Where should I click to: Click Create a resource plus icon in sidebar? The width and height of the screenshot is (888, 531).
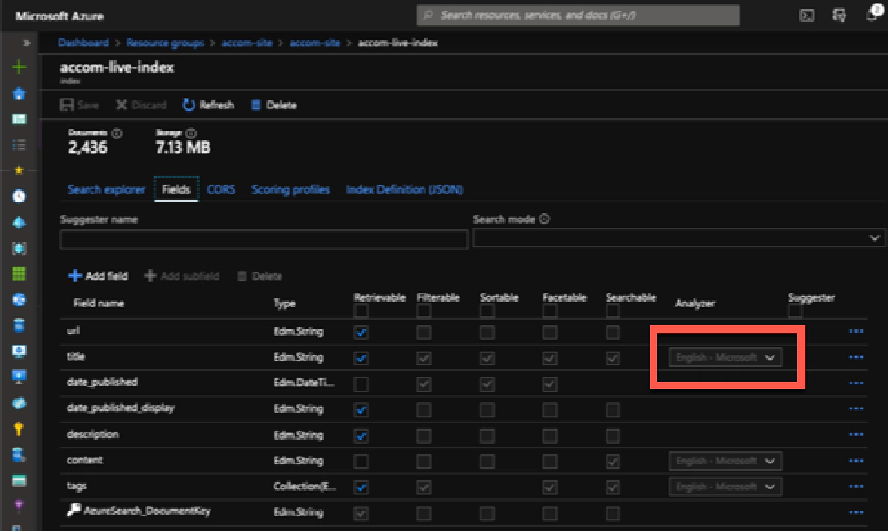point(18,67)
